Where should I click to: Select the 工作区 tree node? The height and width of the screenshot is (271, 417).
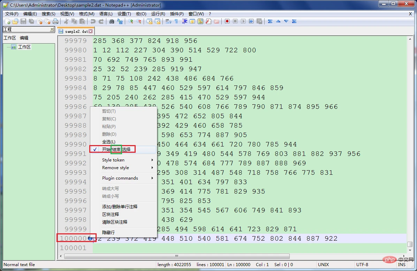coord(24,47)
